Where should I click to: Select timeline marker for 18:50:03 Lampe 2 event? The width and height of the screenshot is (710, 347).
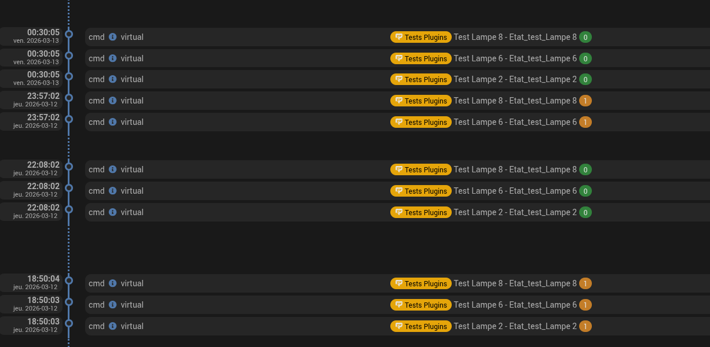tap(69, 323)
